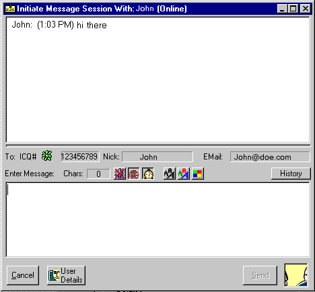Screen dimensions: 315x292
Task: Click the crossed-out sound icon
Action: tap(120, 174)
